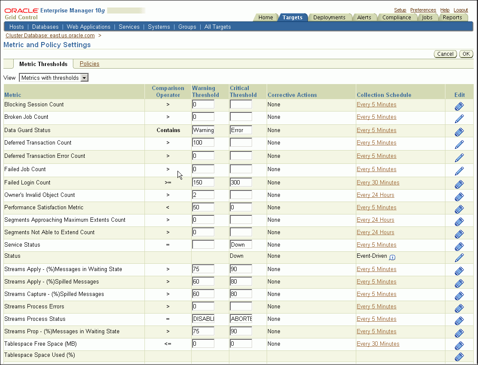The image size is (478, 365).
Task: Open Owner's Invalid Object Count 24 Hours schedule
Action: pyautogui.click(x=375, y=195)
